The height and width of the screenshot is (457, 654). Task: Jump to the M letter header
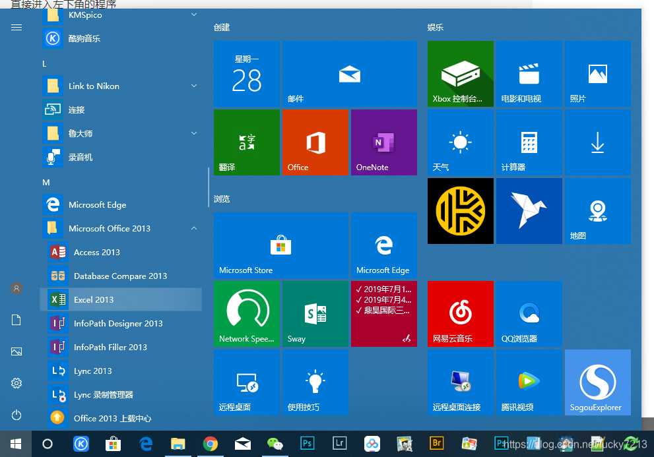46,182
